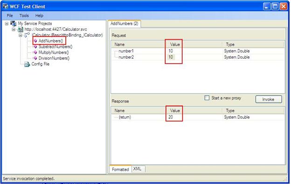Maximize the WCF Test Client window
Image resolution: width=291 pixels, height=184 pixels.
click(x=275, y=7)
